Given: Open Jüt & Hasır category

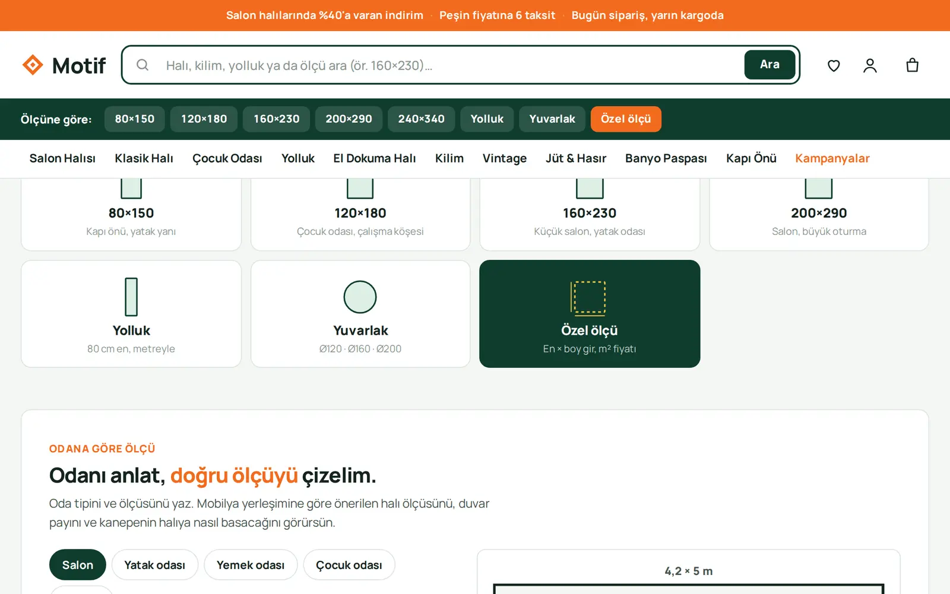Looking at the screenshot, I should (576, 158).
